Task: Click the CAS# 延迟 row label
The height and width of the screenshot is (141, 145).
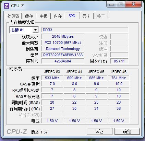Action: pos(30,84)
